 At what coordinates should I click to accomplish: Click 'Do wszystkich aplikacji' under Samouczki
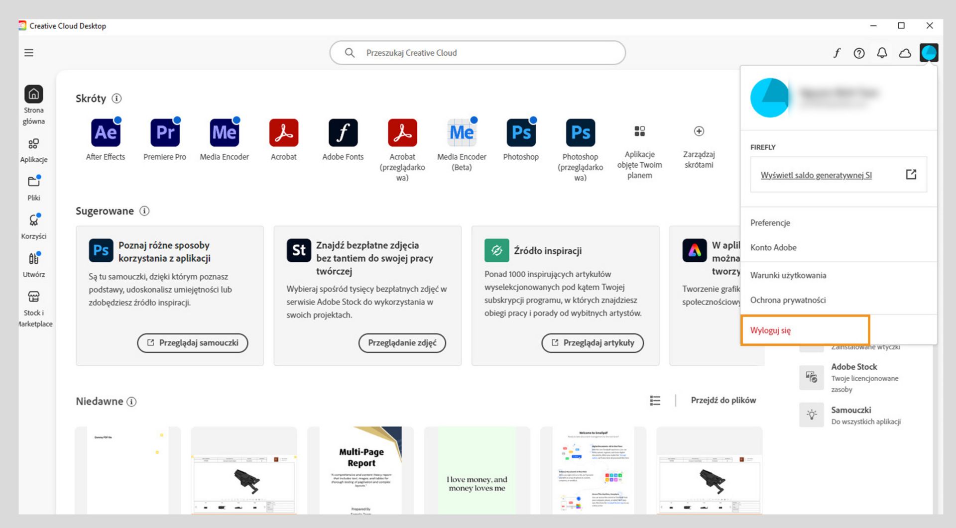point(866,422)
